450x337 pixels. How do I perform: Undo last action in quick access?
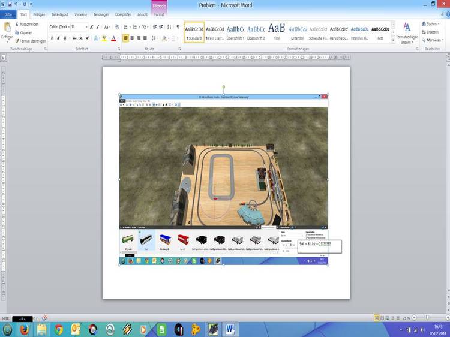pos(16,4)
